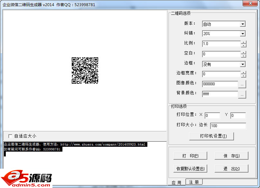Increase the 比例 value with up arrow
The image size is (260, 188).
coord(244,42)
